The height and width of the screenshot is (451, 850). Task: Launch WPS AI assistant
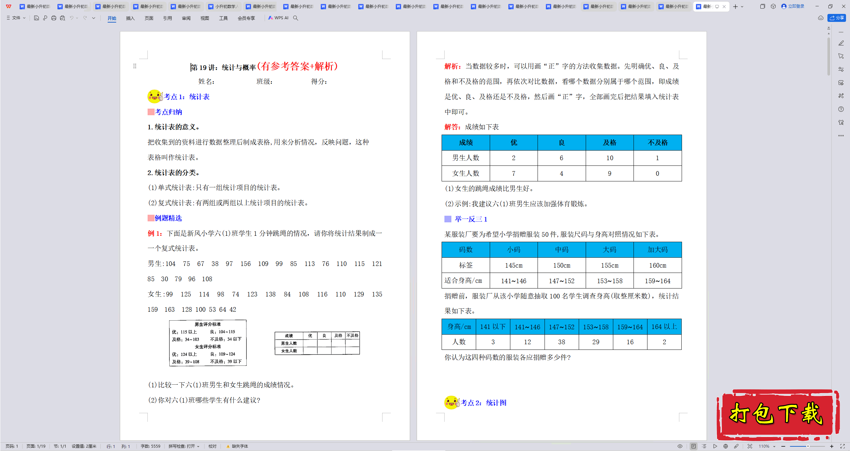pyautogui.click(x=279, y=18)
